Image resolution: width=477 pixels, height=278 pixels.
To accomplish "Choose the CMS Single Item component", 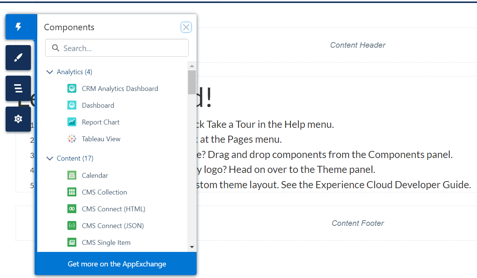I will (x=106, y=242).
